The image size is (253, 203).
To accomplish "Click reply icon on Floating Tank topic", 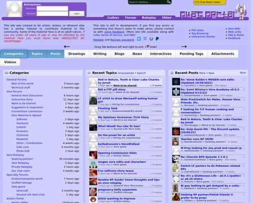I will (x=151, y=111).
